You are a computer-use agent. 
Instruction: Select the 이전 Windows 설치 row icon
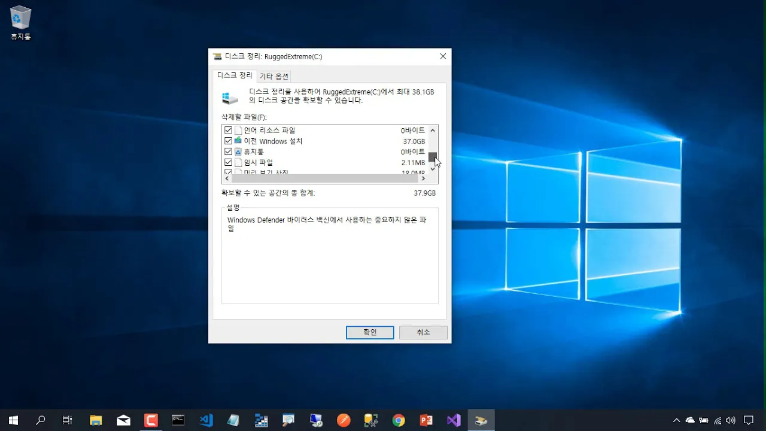238,141
